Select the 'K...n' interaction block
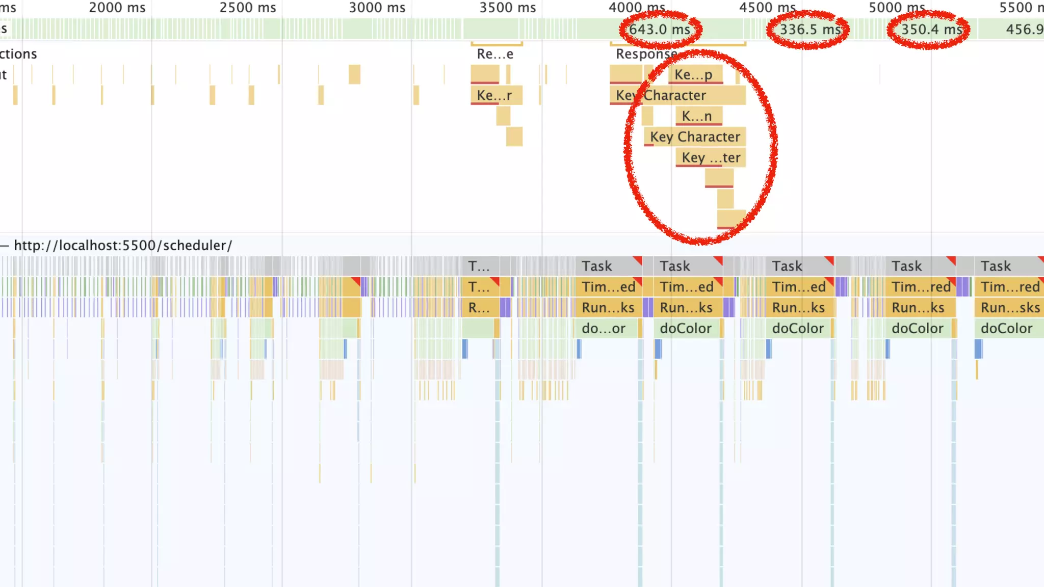The image size is (1044, 587). coord(699,116)
